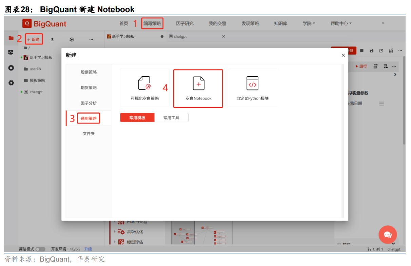Open the 我的交易 nav item
Image resolution: width=411 pixels, height=266 pixels.
click(217, 23)
